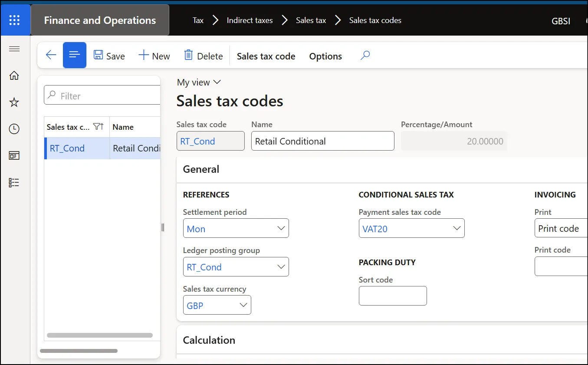Image resolution: width=588 pixels, height=365 pixels.
Task: Click the back arrow icon
Action: [51, 55]
